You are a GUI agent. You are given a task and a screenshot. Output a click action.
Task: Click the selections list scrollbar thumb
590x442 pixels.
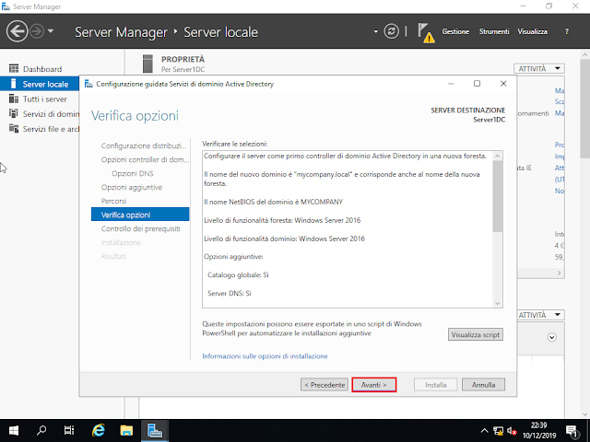click(x=498, y=196)
